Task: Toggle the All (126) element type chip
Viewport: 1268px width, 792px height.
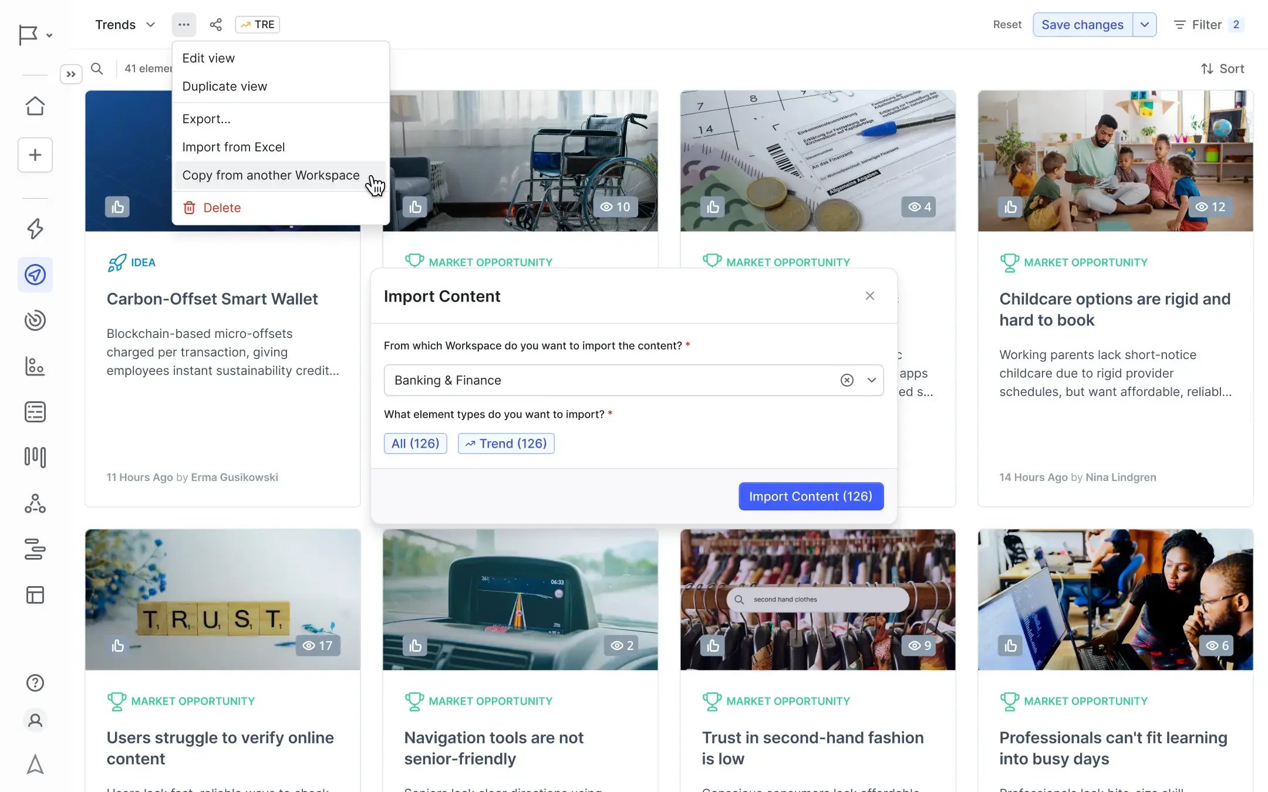Action: coord(415,444)
